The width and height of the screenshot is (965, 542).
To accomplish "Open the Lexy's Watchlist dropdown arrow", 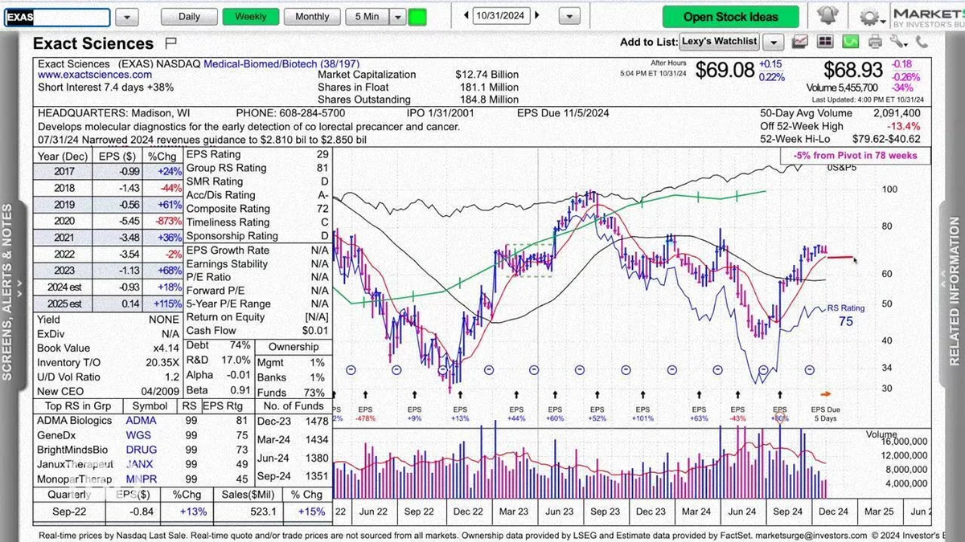I will tap(773, 42).
